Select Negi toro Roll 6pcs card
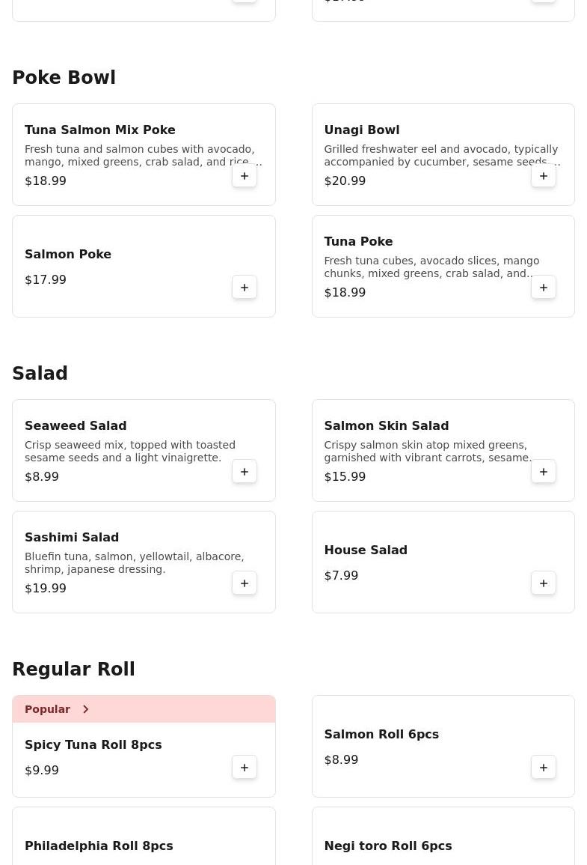Image resolution: width=587 pixels, height=865 pixels. pos(388,846)
